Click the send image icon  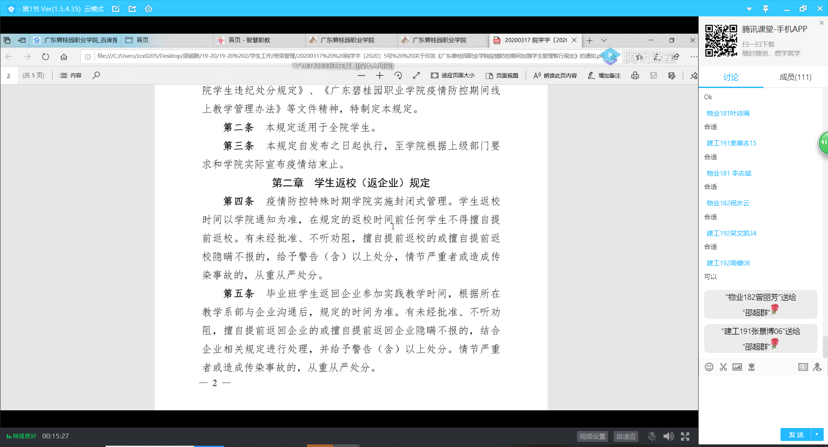(x=737, y=367)
